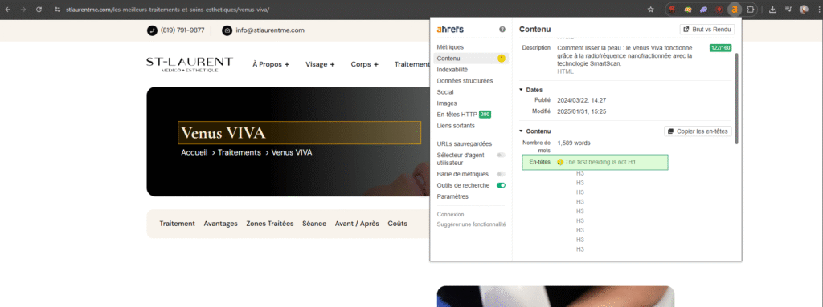823x307 pixels.
Task: Open the media controls icon
Action: 788,10
